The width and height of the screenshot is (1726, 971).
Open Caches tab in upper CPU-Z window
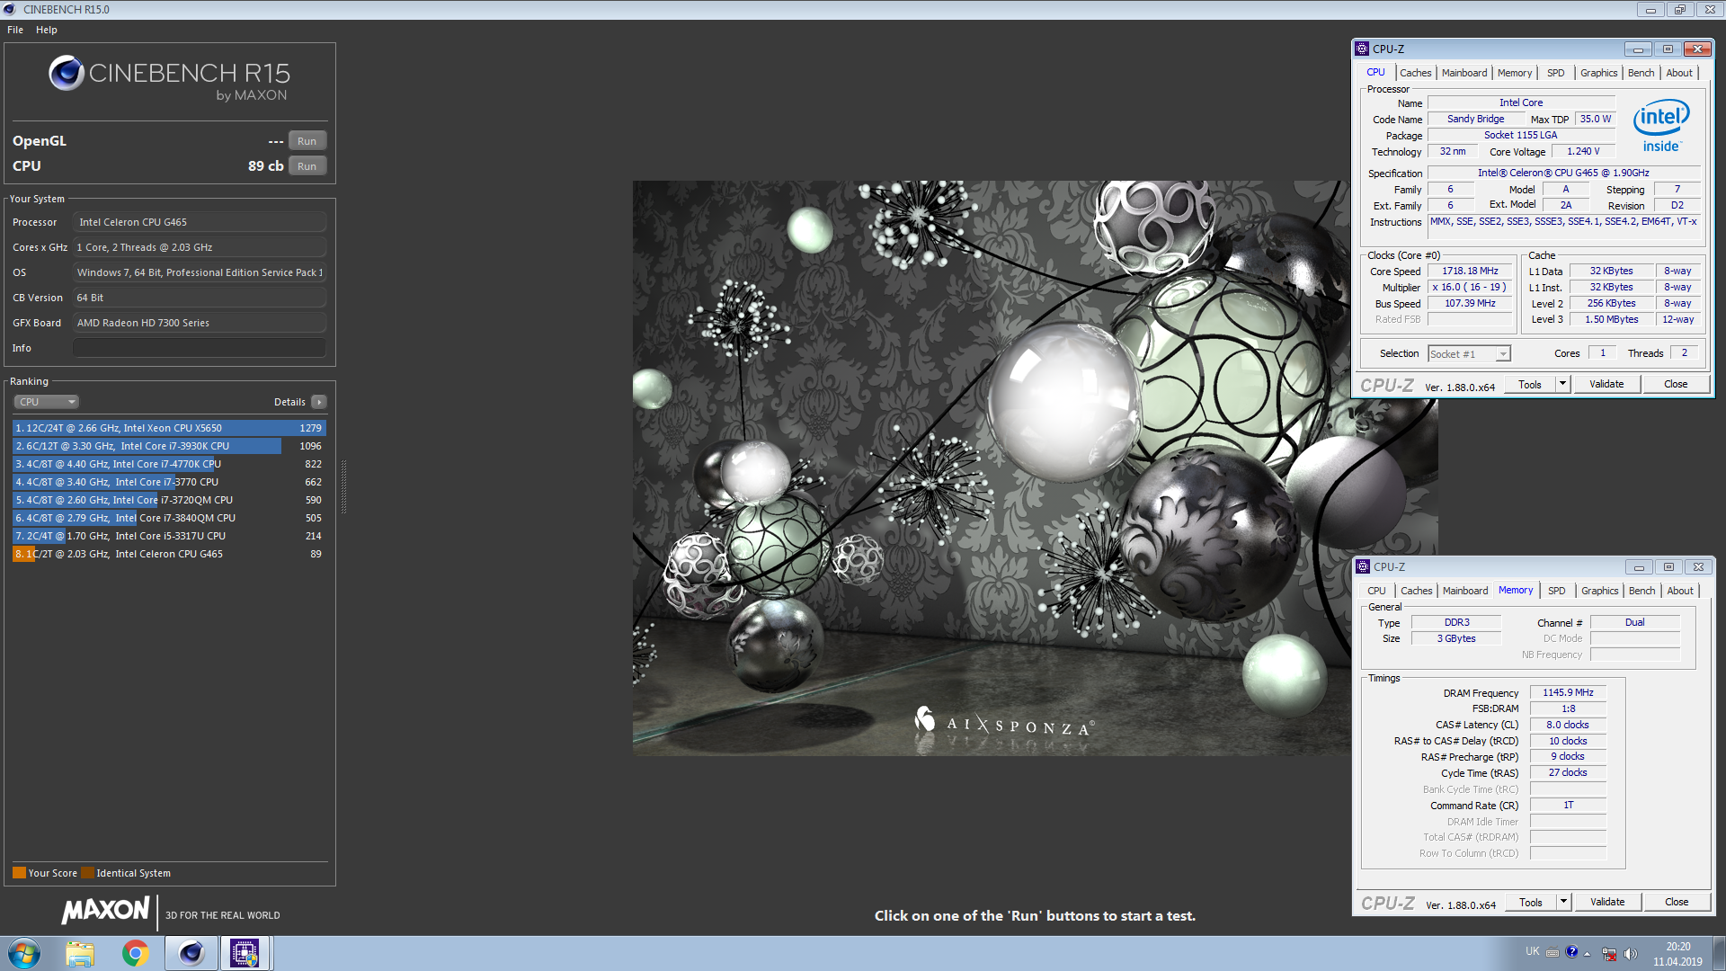coord(1415,73)
